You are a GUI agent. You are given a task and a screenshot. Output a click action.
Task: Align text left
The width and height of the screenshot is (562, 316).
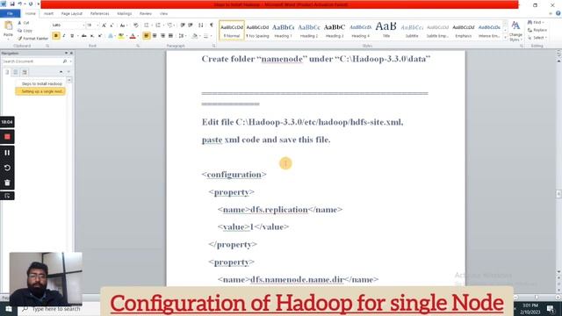pos(147,36)
